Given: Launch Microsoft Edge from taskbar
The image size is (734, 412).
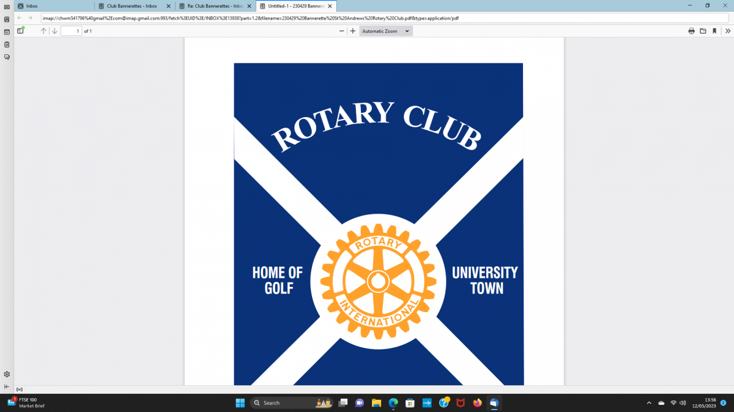Looking at the screenshot, I should pos(393,403).
